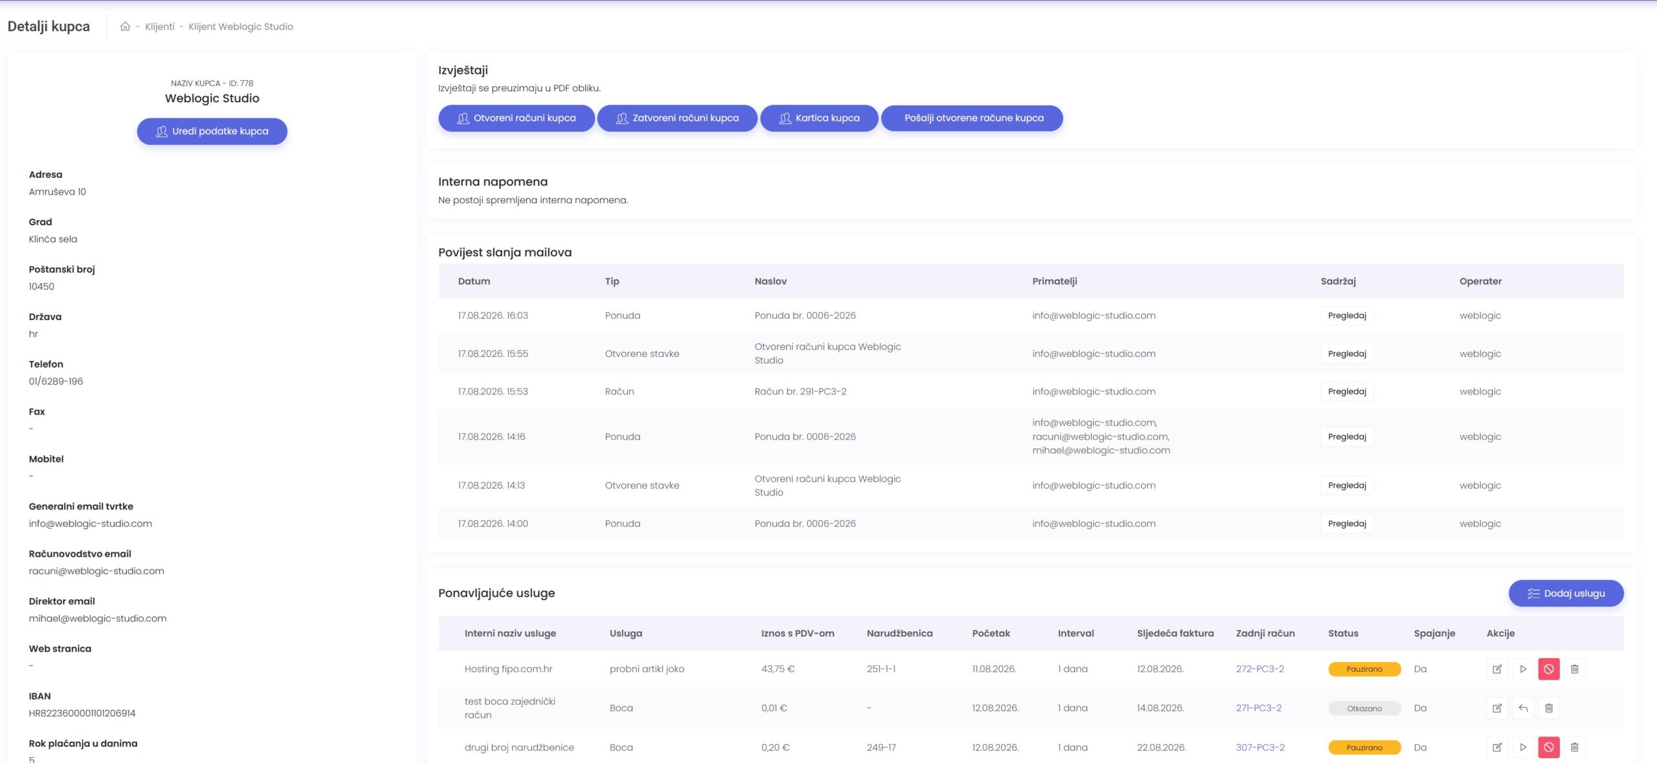The height and width of the screenshot is (763, 1657).
Task: Click the Iznos s PDV-om column header
Action: [x=797, y=634]
